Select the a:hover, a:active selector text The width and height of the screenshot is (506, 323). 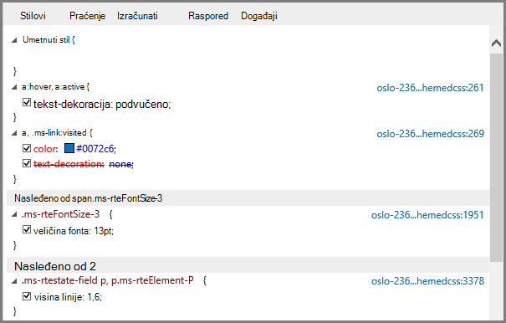[x=54, y=87]
